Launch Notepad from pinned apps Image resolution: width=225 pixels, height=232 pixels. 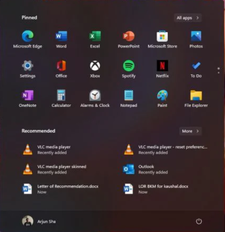coord(129,99)
